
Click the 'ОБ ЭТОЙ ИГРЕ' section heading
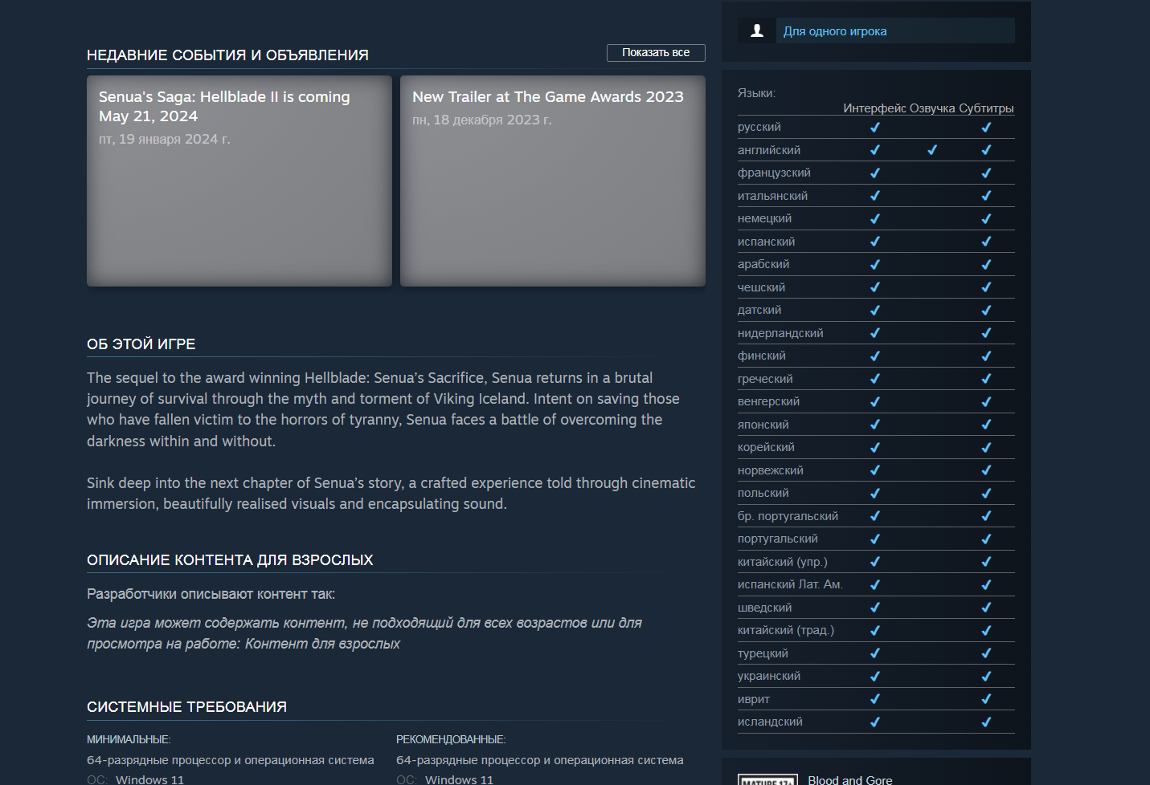(x=141, y=344)
